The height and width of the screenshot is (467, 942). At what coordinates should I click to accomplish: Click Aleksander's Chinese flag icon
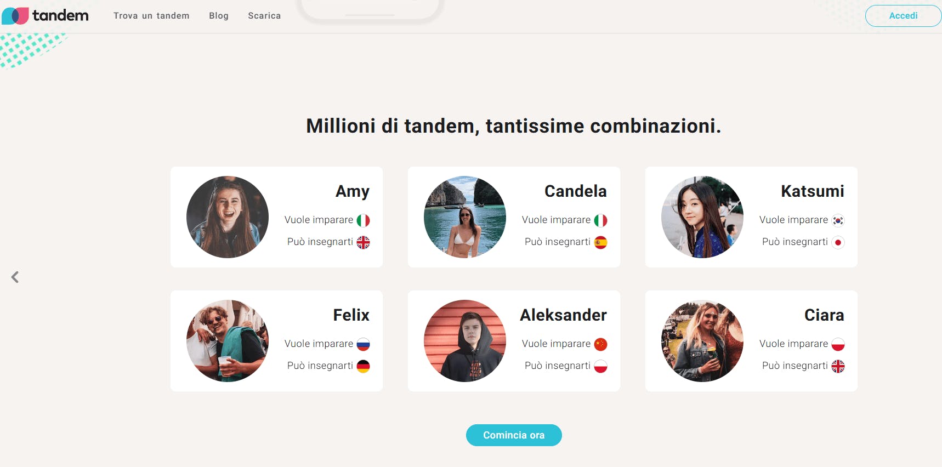pyautogui.click(x=600, y=344)
